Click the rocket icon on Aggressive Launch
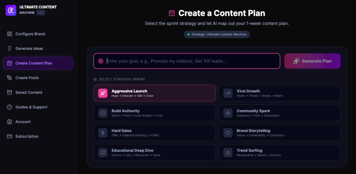The width and height of the screenshot is (356, 174). click(x=103, y=93)
